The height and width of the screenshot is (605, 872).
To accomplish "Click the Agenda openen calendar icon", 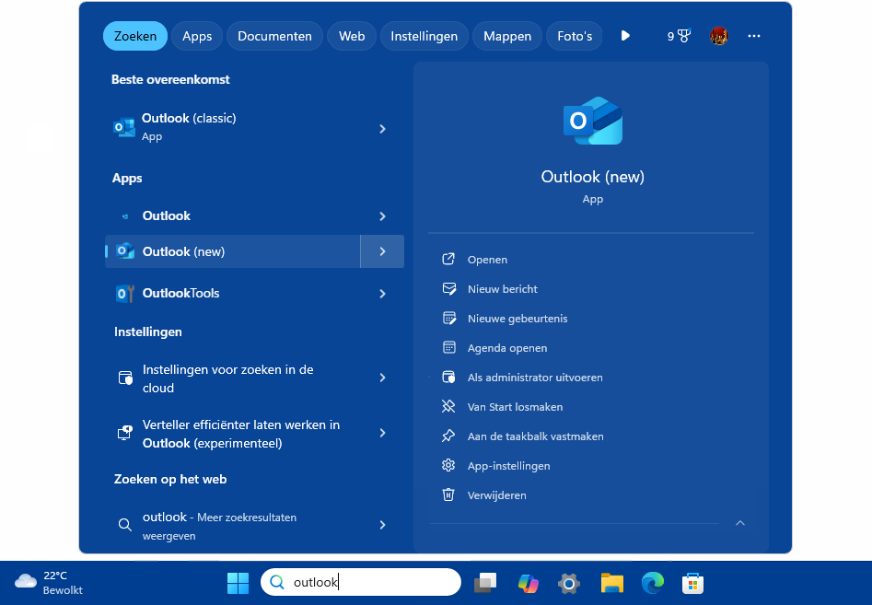I will click(x=448, y=347).
